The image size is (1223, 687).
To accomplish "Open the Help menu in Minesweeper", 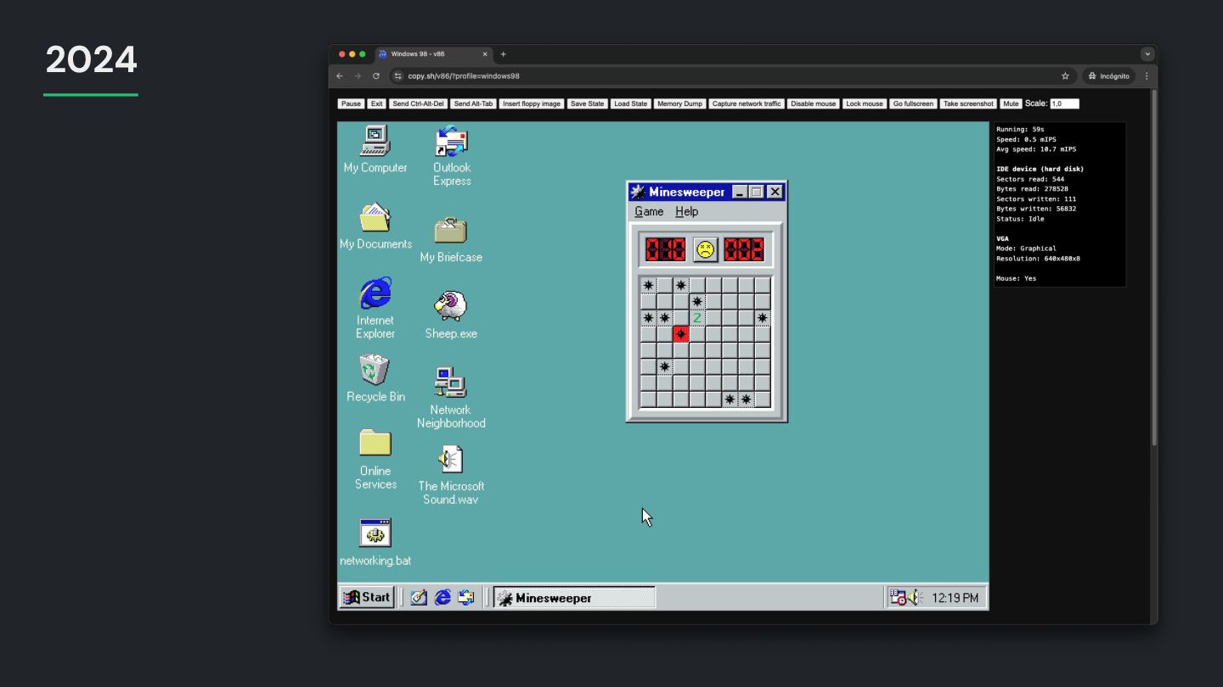I will coord(686,212).
